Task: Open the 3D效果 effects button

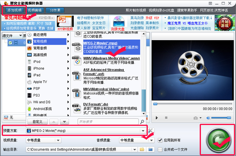Action: point(55,10)
